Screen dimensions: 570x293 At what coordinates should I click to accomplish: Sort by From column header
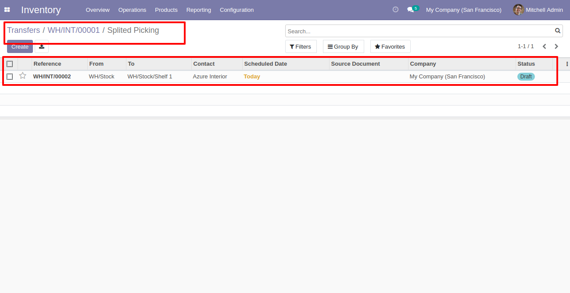click(x=107, y=64)
